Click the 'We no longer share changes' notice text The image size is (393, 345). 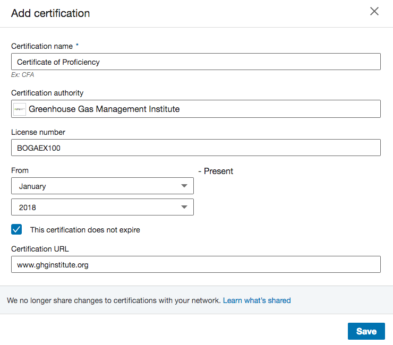pos(114,300)
